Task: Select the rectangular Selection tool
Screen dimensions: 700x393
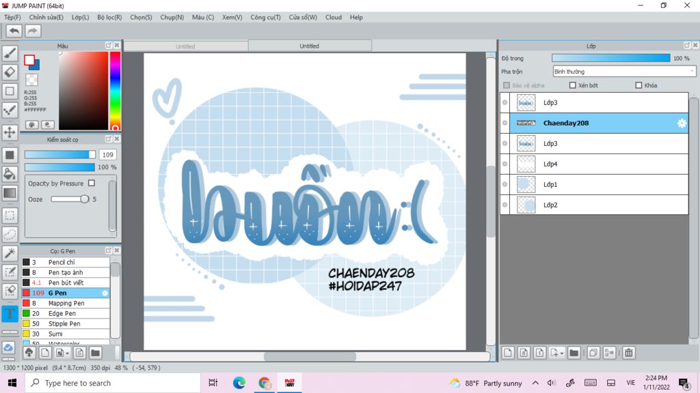Action: click(x=10, y=215)
